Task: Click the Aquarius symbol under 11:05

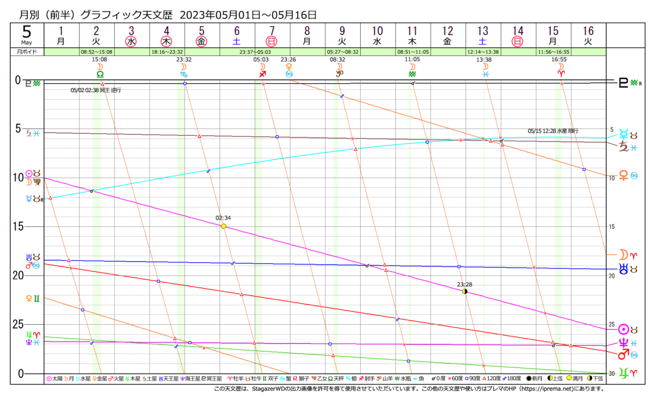Action: [412, 73]
